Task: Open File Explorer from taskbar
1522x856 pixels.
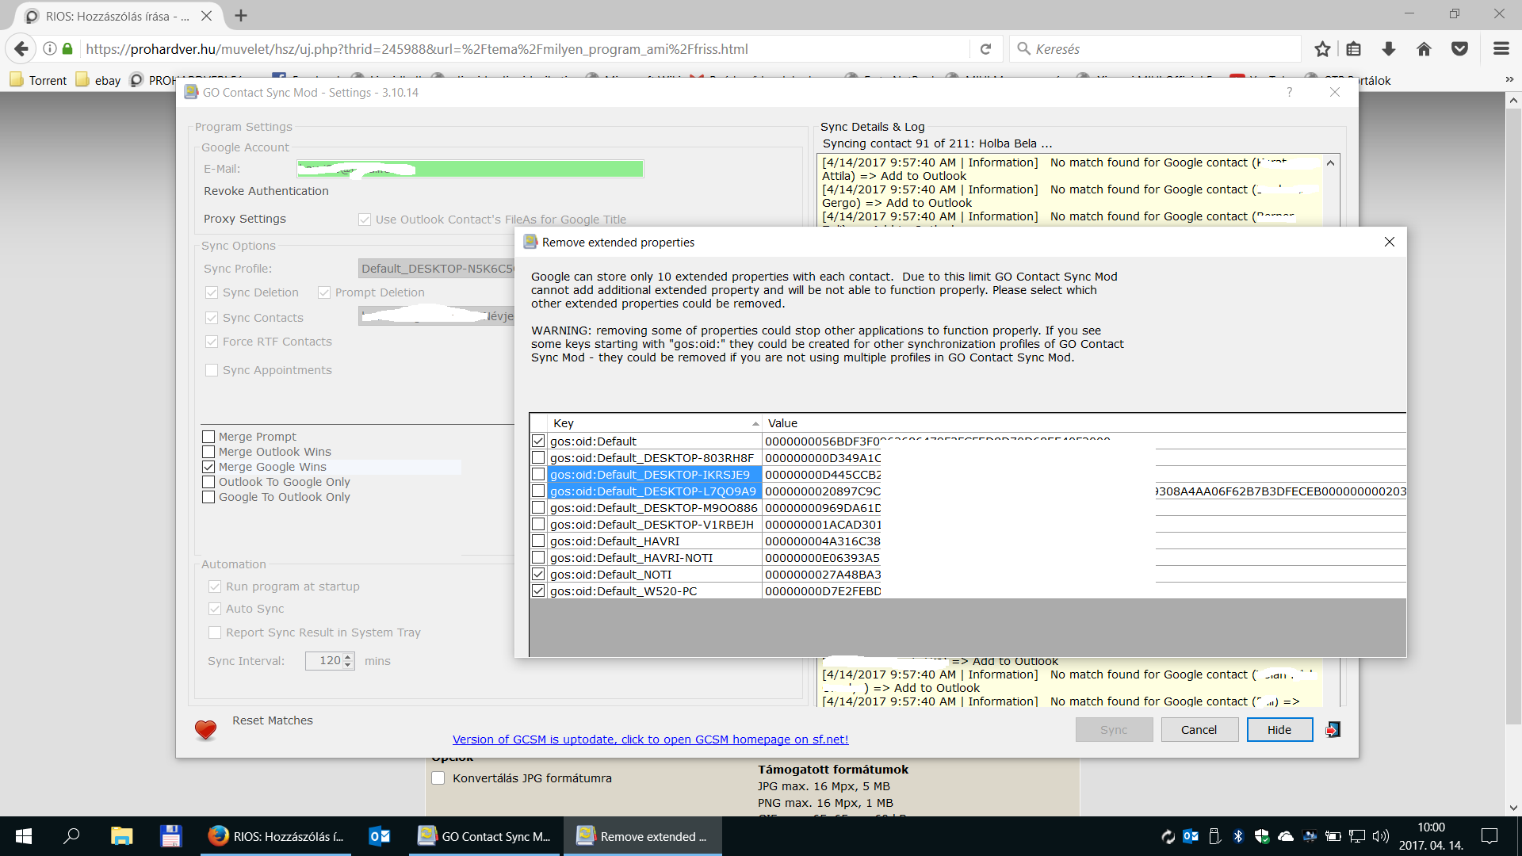Action: [x=121, y=836]
